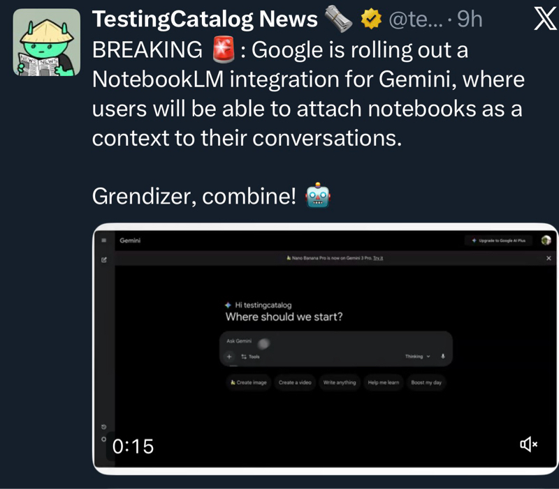
Task: Select the Create image suggestion chip
Action: point(249,382)
